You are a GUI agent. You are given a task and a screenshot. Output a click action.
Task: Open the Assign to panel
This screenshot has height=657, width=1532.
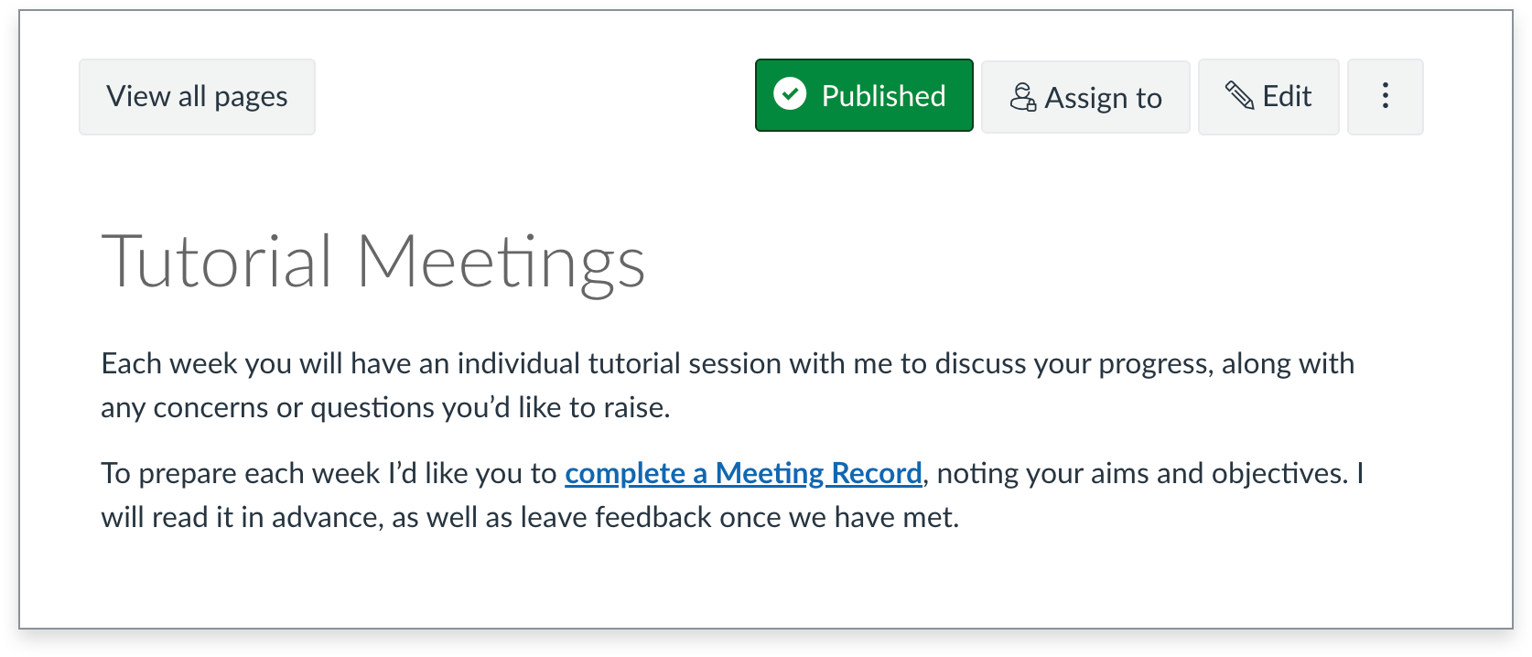1085,97
